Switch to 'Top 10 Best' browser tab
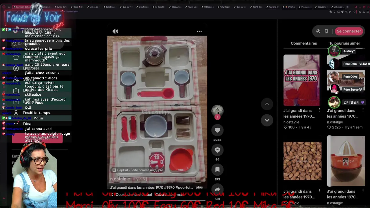 click(257, 7)
